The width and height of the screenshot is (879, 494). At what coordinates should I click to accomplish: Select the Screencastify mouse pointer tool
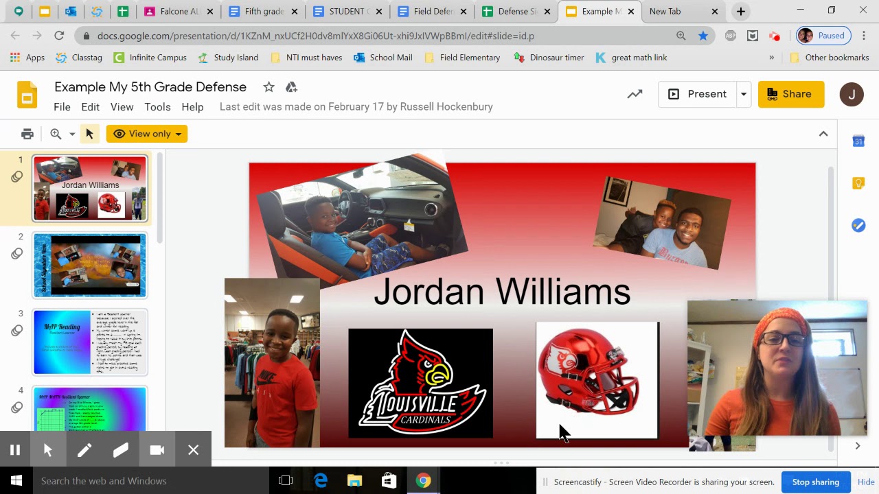coord(48,450)
